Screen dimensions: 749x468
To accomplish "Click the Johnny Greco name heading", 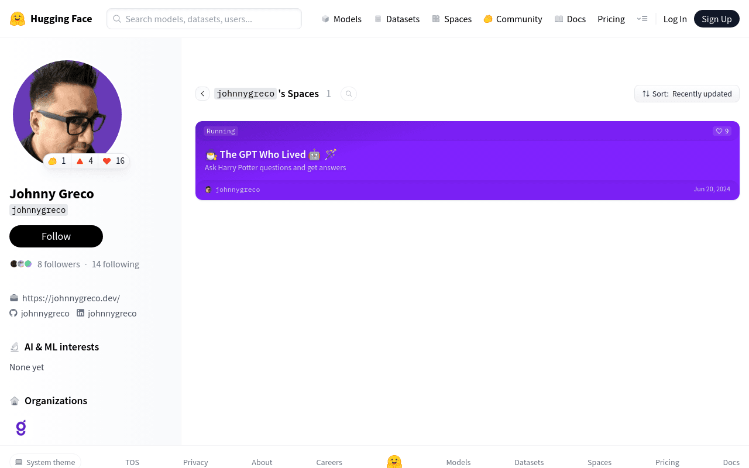I will click(51, 194).
